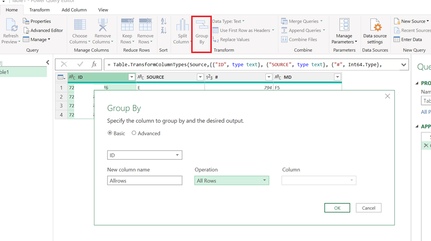
Task: Collapse the queries pane with chevron
Action: click(x=48, y=62)
